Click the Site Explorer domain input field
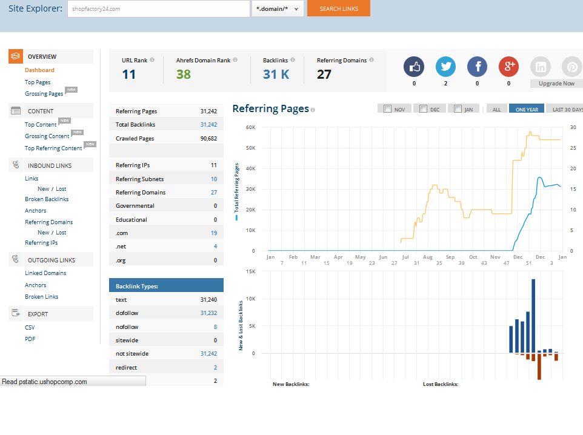 pyautogui.click(x=159, y=8)
